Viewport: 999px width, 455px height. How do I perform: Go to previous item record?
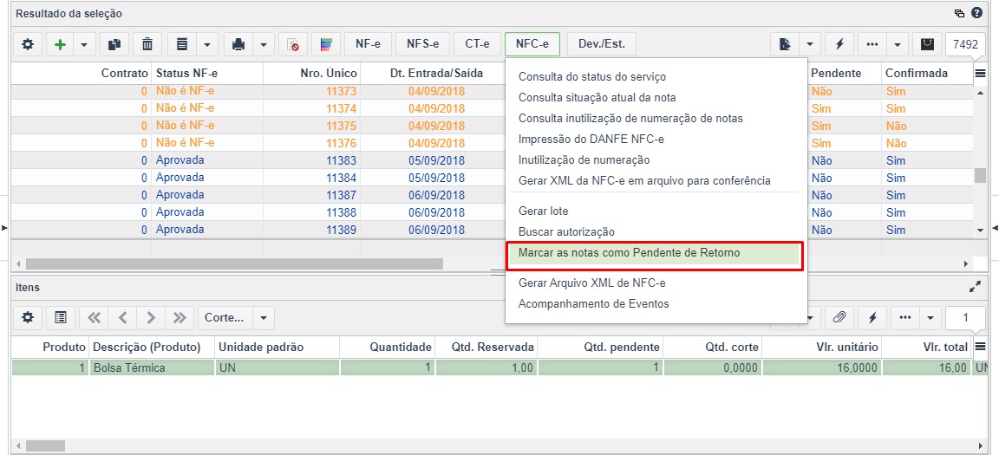click(123, 317)
